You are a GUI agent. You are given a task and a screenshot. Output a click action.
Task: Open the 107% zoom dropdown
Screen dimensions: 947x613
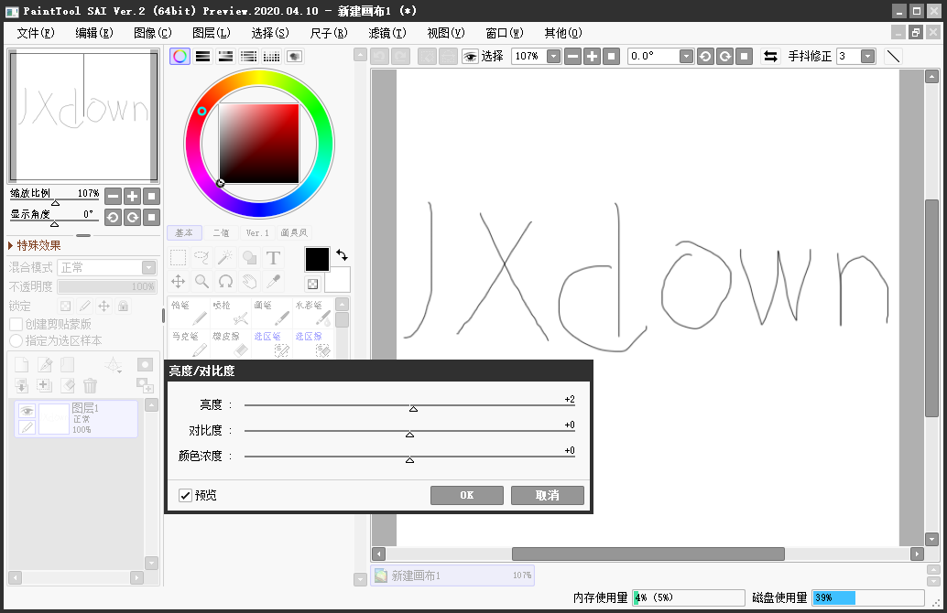coord(554,56)
